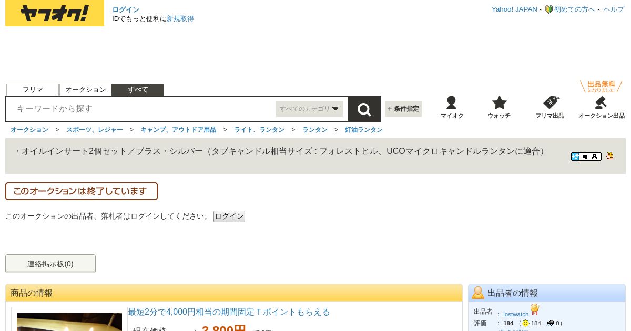Click the ランタン breadcrumb
This screenshot has width=631, height=331.
coord(315,130)
